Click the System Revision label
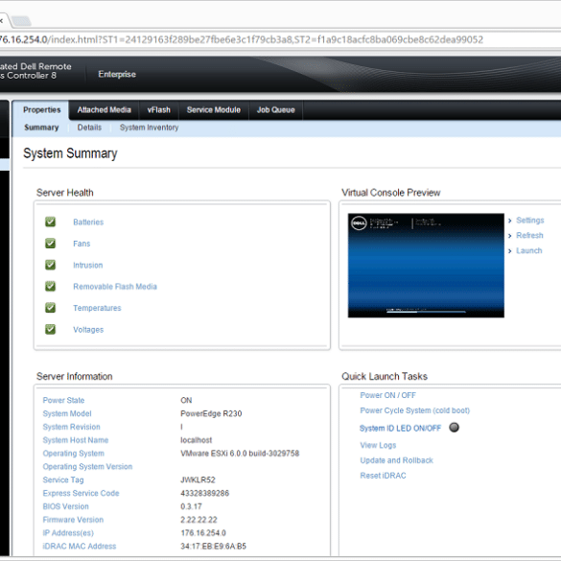Viewport: 561px width, 561px height. [72, 427]
